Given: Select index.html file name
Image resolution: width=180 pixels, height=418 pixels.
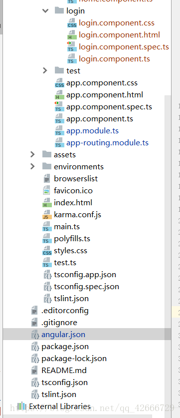Looking at the screenshot, I should coord(73,203).
